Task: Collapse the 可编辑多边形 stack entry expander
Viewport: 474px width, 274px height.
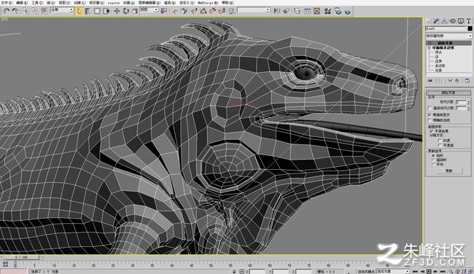Action: point(429,47)
